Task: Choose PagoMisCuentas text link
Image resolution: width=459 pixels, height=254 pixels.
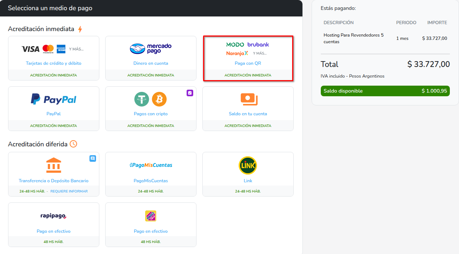Action: 151,181
